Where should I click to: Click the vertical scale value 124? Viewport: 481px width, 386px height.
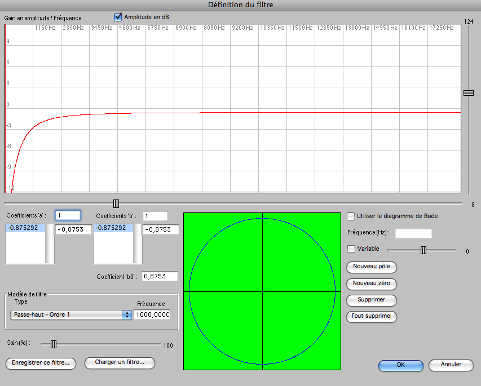tap(469, 21)
